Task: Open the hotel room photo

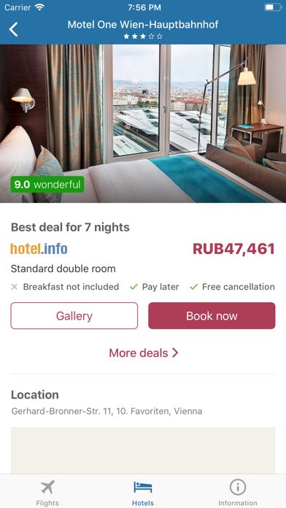Action: pyautogui.click(x=143, y=123)
